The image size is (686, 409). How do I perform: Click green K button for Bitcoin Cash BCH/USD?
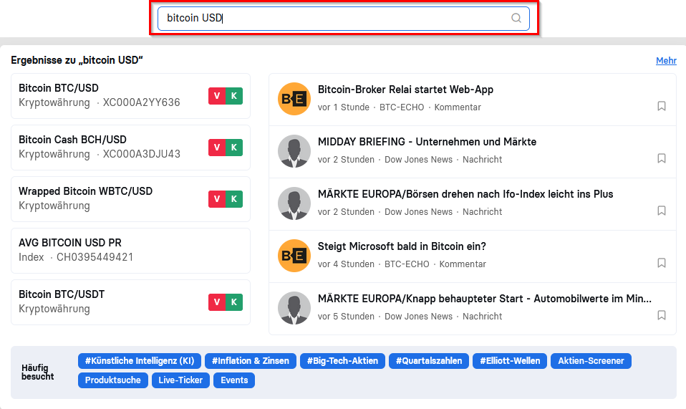tap(234, 148)
